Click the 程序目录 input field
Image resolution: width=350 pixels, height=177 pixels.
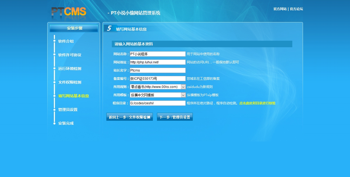(x=158, y=103)
